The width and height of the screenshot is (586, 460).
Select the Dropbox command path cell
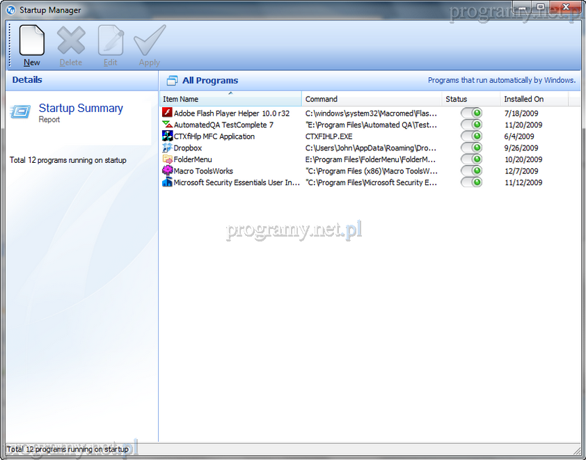coord(371,148)
